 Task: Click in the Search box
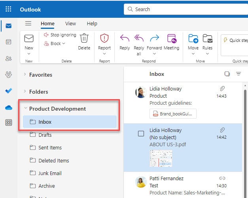click(x=186, y=9)
